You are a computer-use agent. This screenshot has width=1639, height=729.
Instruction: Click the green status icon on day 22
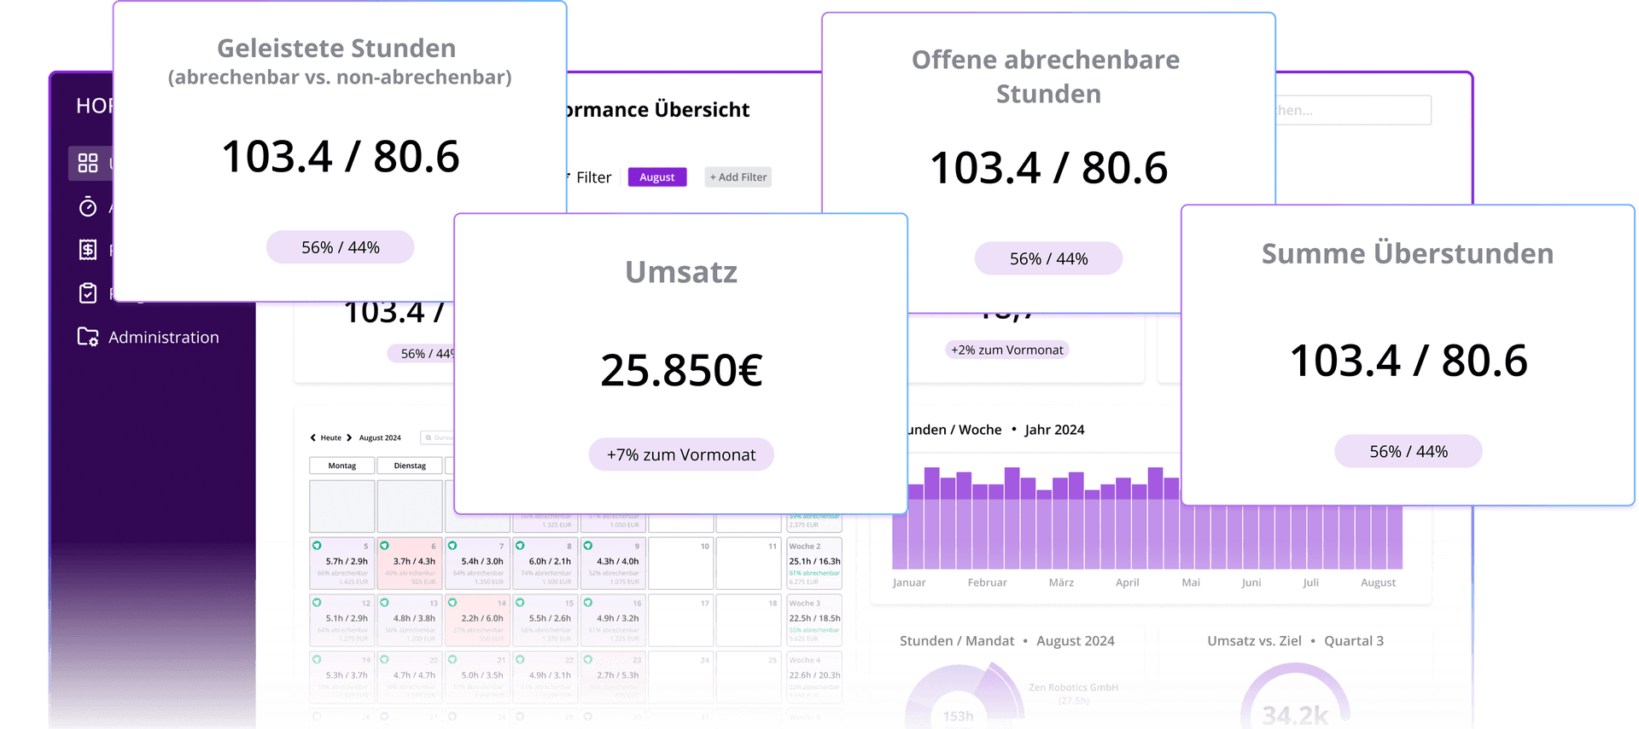(520, 660)
